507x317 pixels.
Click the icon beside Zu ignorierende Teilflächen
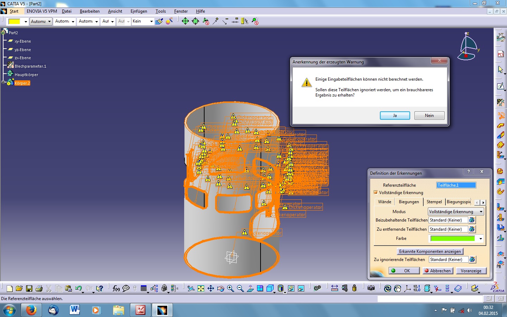pyautogui.click(x=472, y=259)
